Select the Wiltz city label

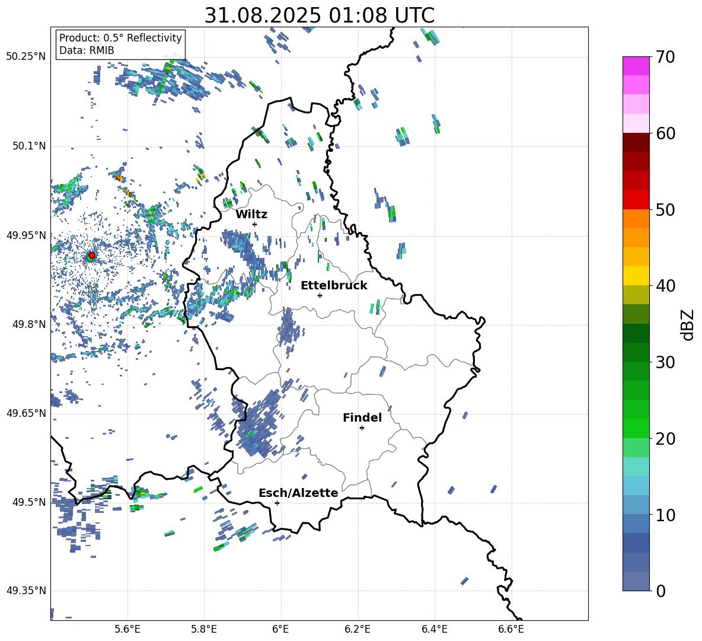tap(251, 215)
